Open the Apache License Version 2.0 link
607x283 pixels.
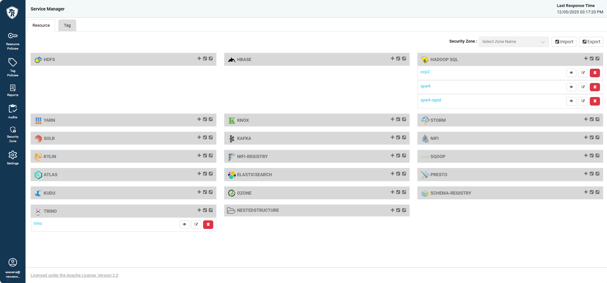pyautogui.click(x=74, y=275)
